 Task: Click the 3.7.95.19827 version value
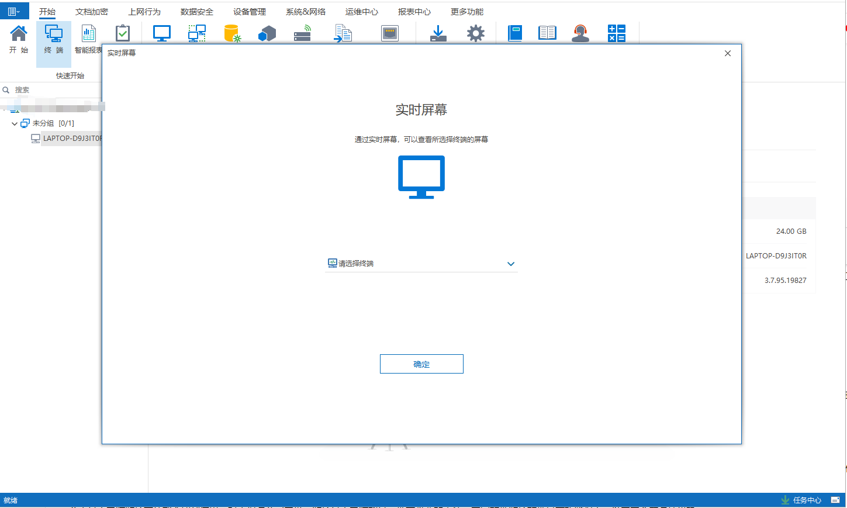tap(786, 281)
